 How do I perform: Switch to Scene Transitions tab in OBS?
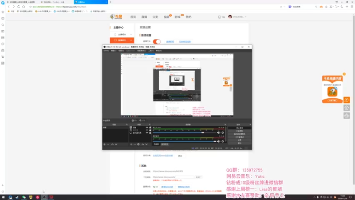[165, 144]
